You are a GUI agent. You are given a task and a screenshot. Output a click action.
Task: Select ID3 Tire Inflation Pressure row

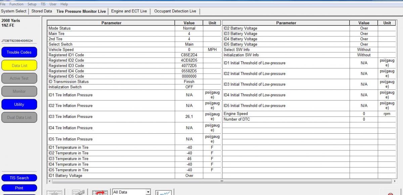111,117
